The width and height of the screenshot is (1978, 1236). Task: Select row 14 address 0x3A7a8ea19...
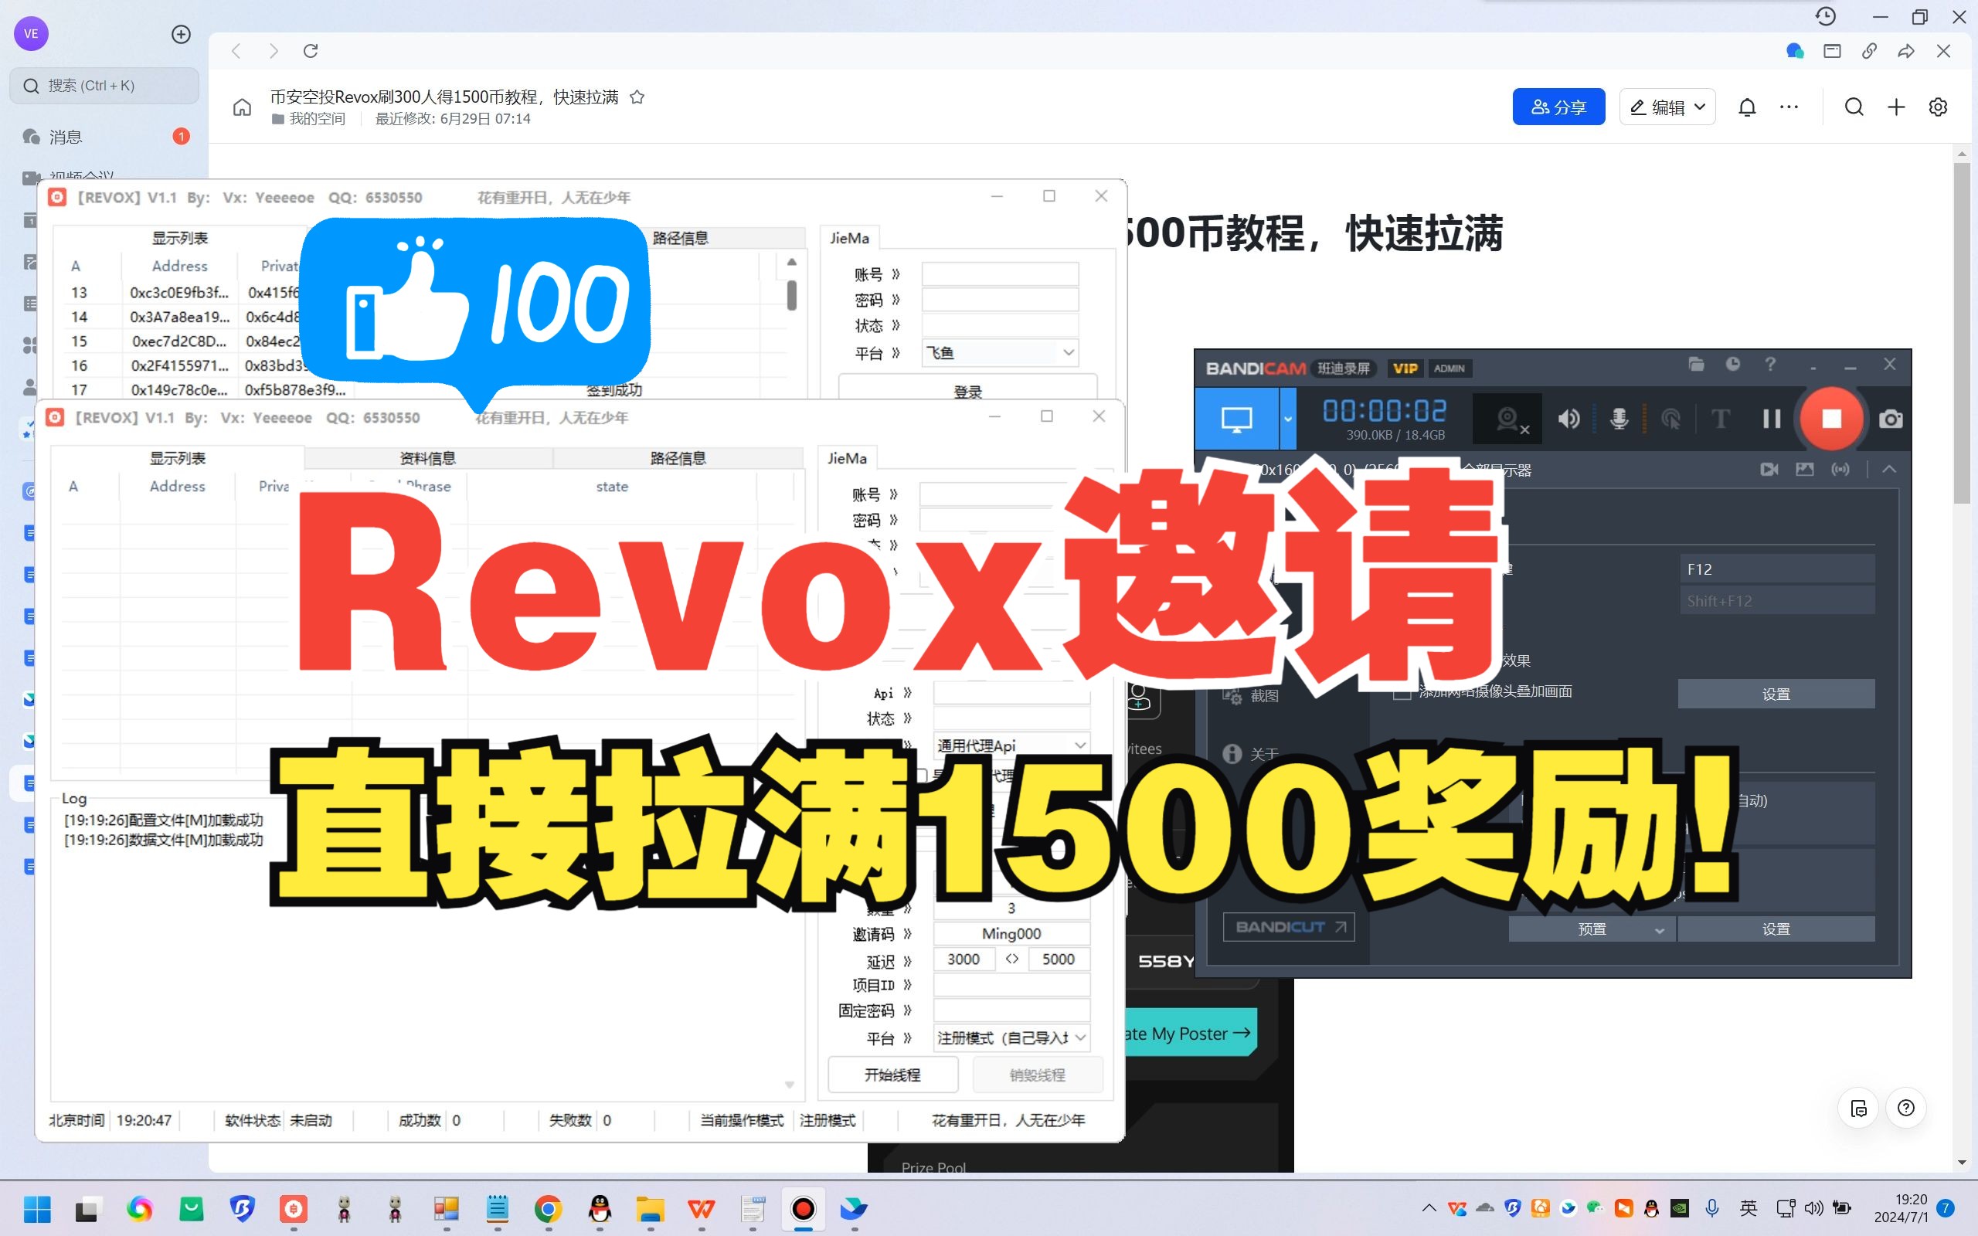coord(180,317)
